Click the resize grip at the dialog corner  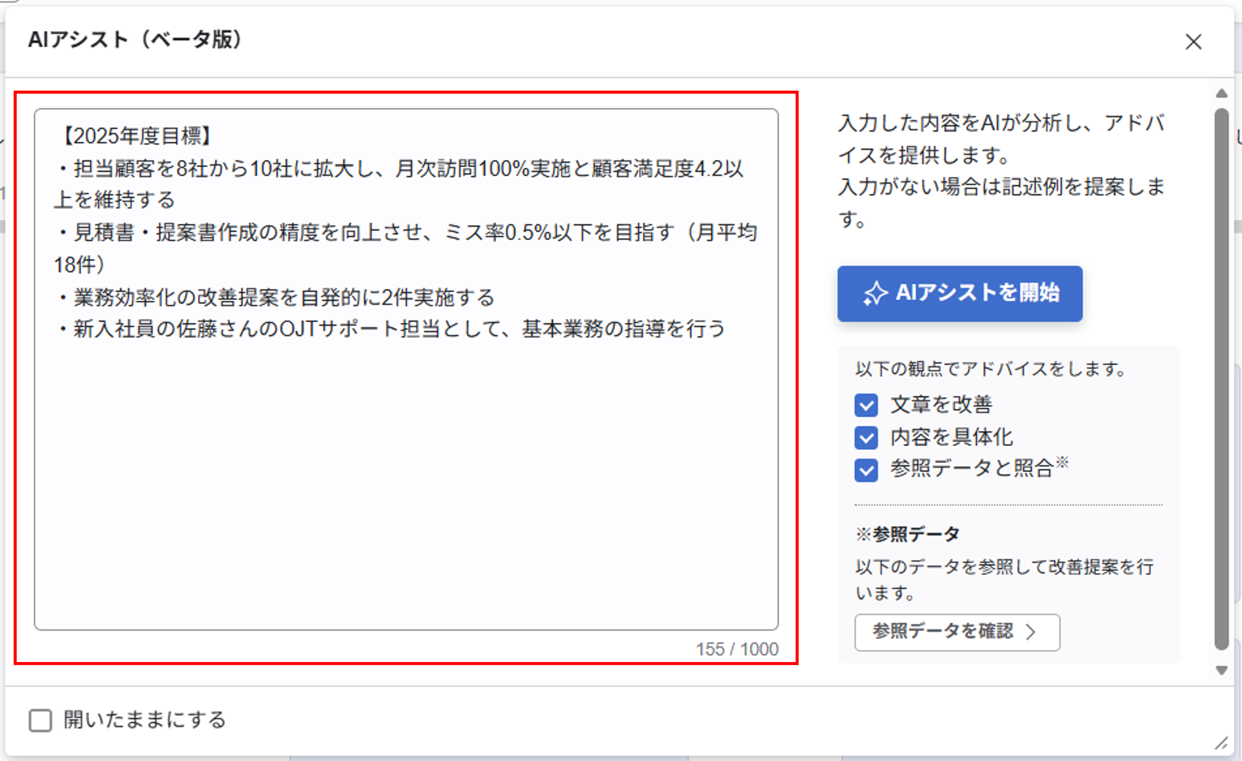coord(1222,743)
